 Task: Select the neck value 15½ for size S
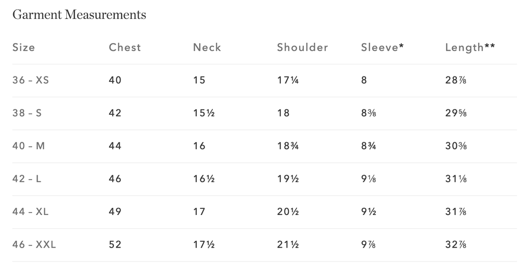tap(204, 113)
